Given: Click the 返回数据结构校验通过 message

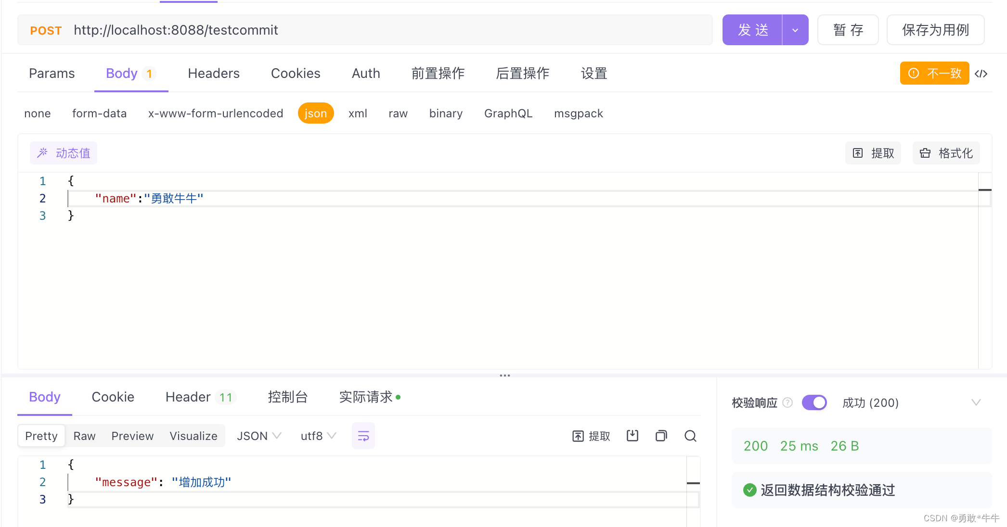Looking at the screenshot, I should (827, 490).
